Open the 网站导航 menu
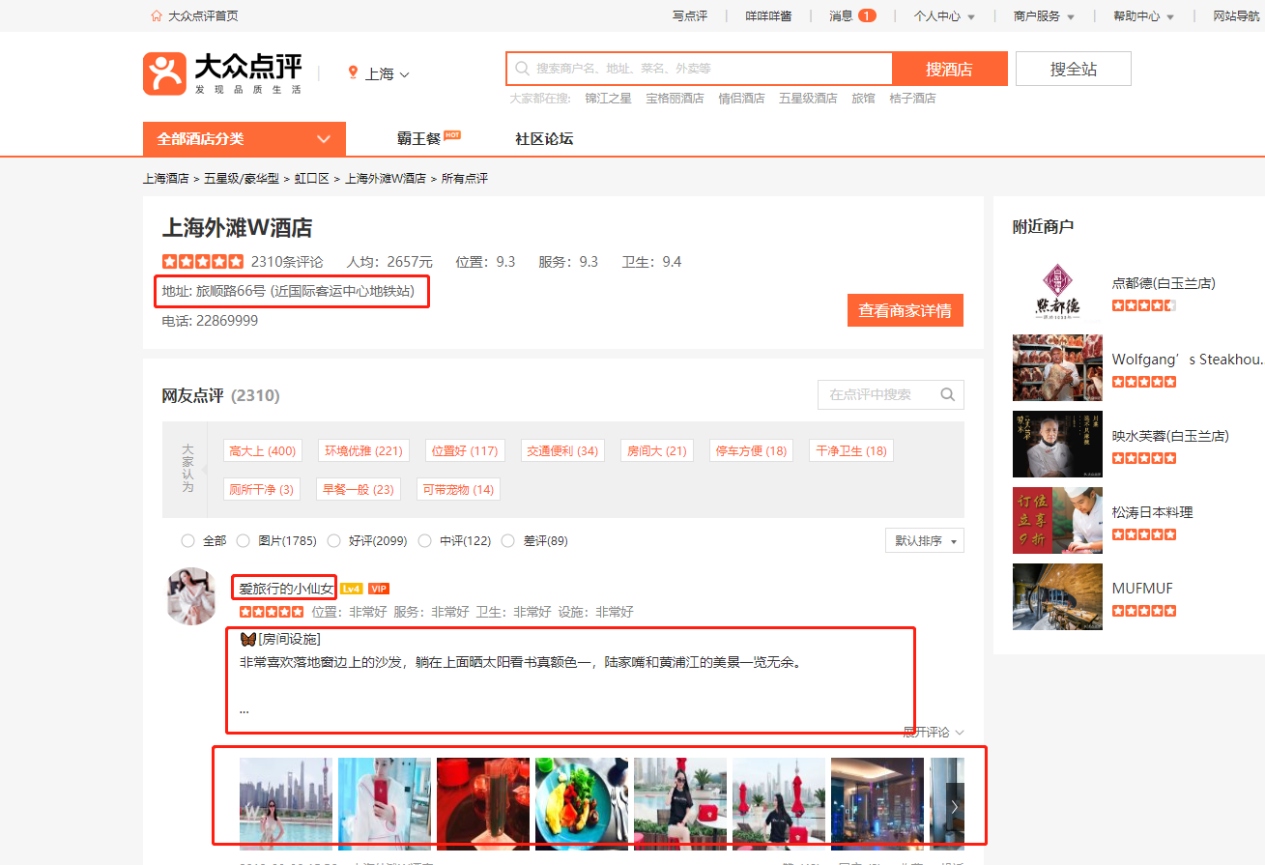1265x865 pixels. [x=1236, y=15]
